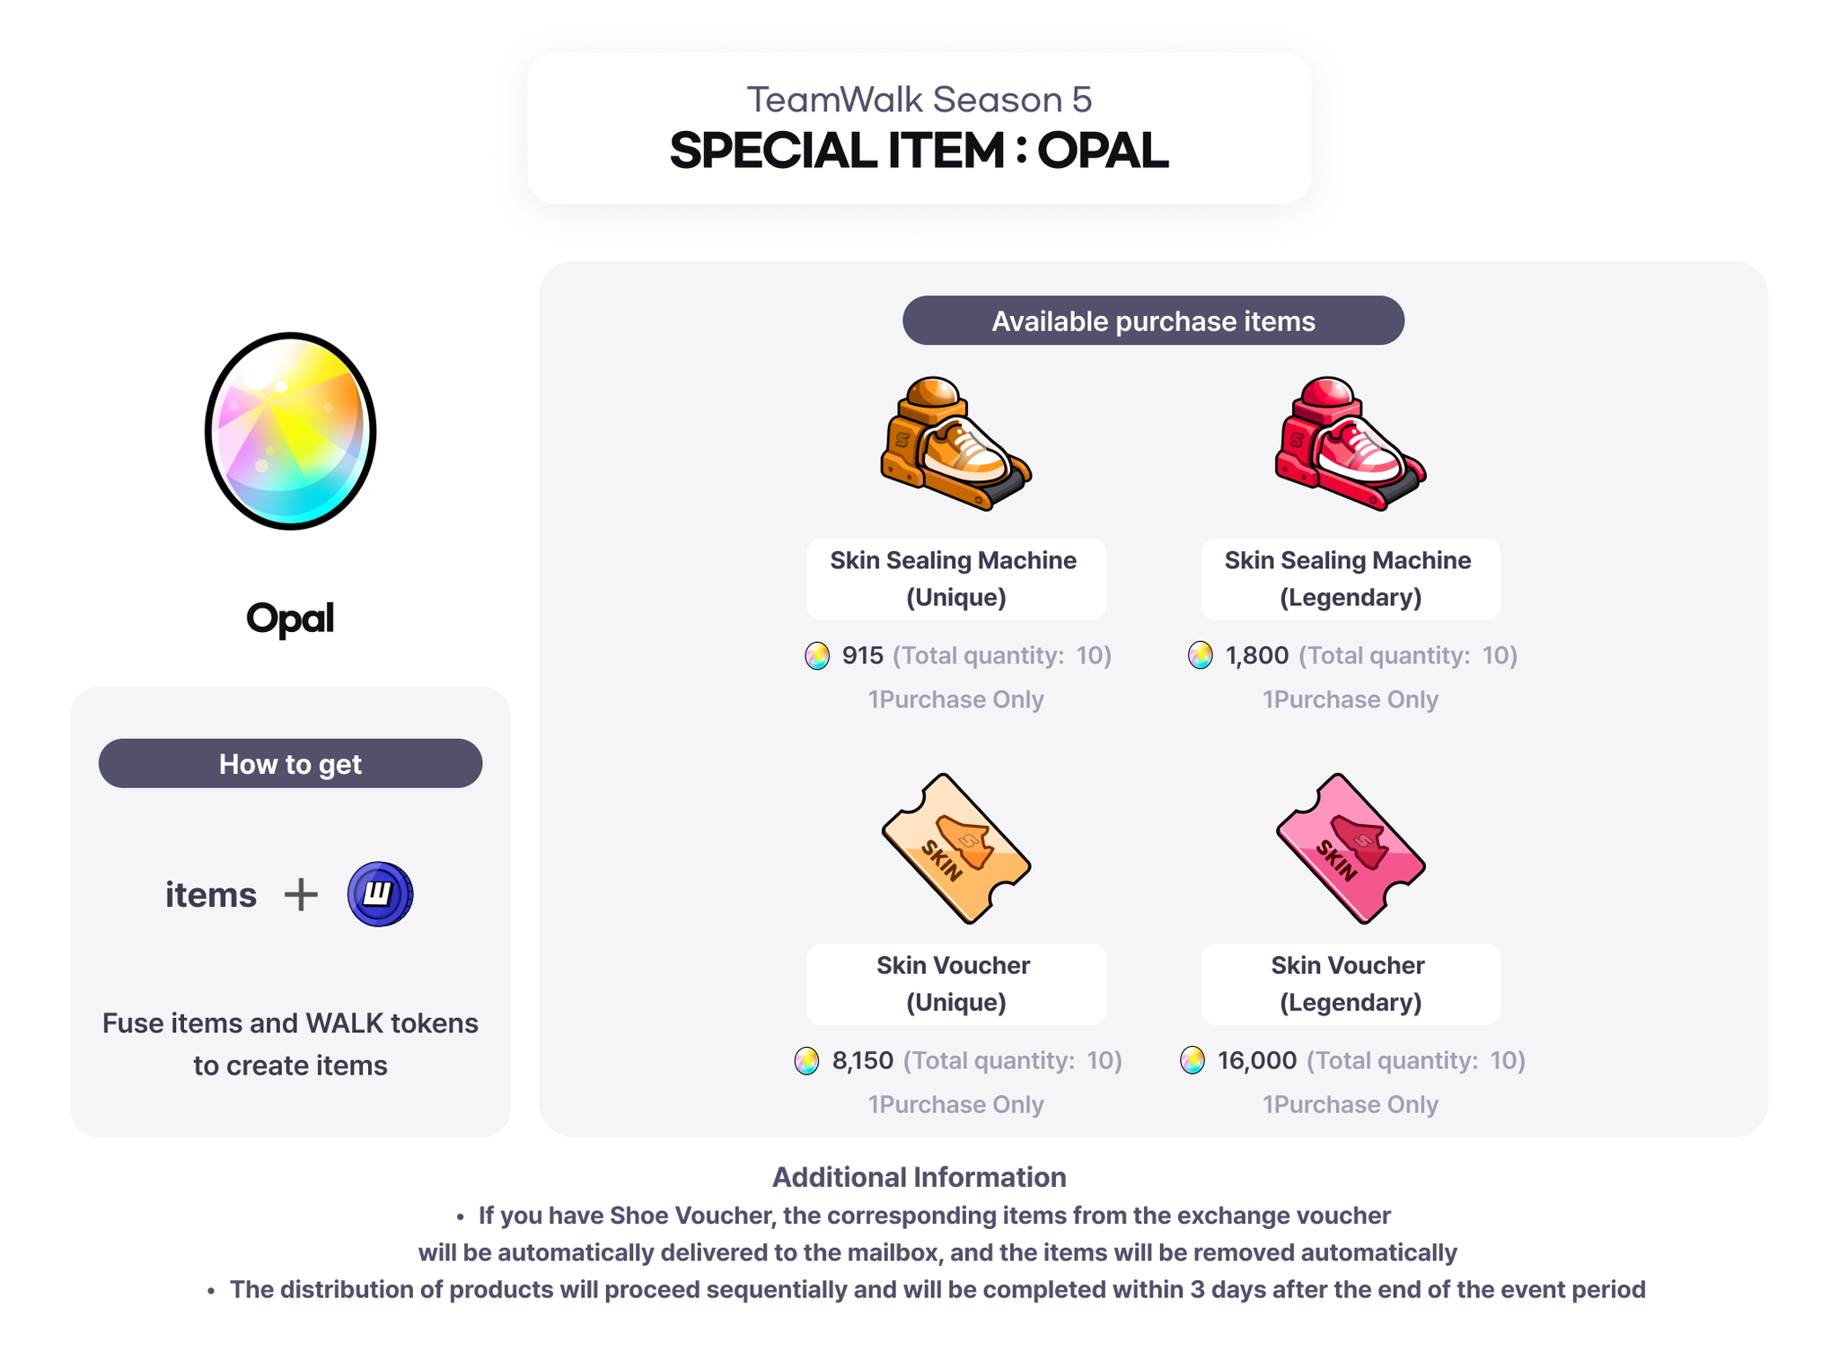
Task: Click the Available purchase items header
Action: pyautogui.click(x=1153, y=320)
